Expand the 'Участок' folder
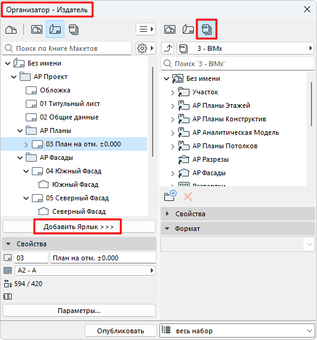The height and width of the screenshot is (340, 317). 172,93
